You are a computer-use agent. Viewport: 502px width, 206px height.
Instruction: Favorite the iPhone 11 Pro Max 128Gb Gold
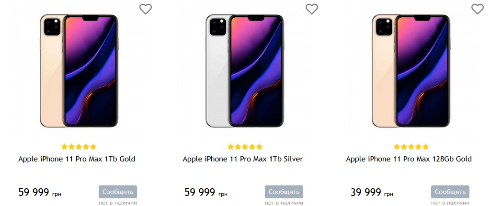point(478,9)
